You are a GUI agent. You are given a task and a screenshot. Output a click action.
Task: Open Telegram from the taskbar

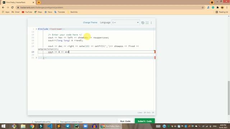click(x=68, y=126)
